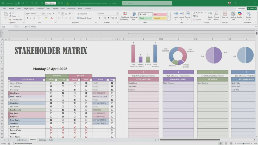Click the search box in title bar
This screenshot has height=145, width=258.
[147, 3]
